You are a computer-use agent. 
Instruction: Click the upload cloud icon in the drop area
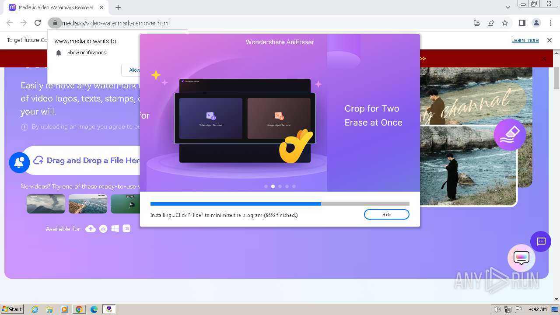38,161
